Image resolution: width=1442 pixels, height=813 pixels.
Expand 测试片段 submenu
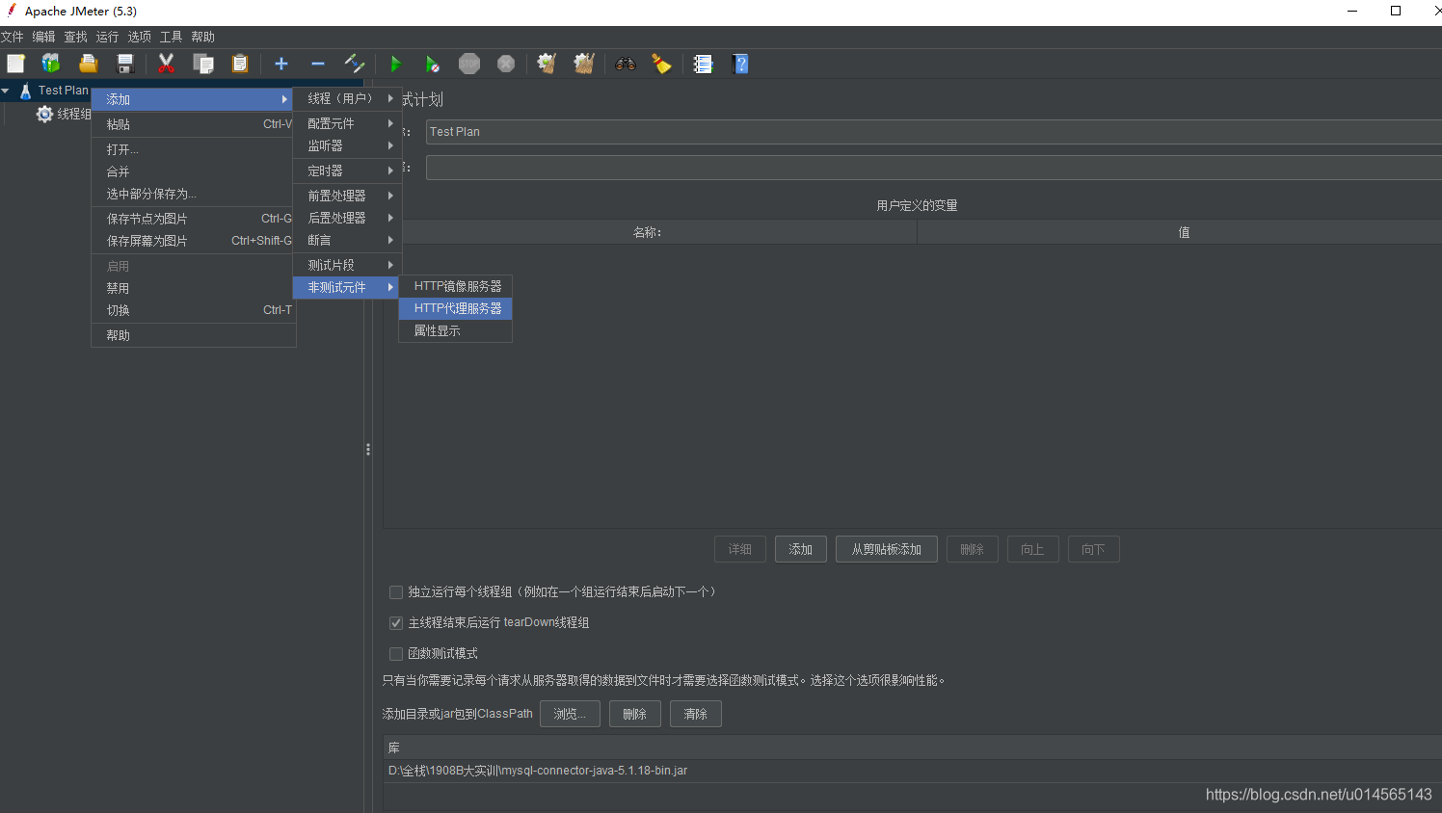347,265
